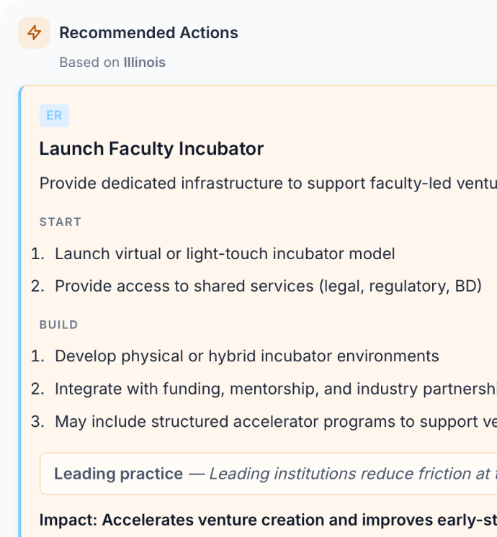Click the dedicated infrastructure description text
Viewport: 497px width, 537px height.
pyautogui.click(x=267, y=184)
